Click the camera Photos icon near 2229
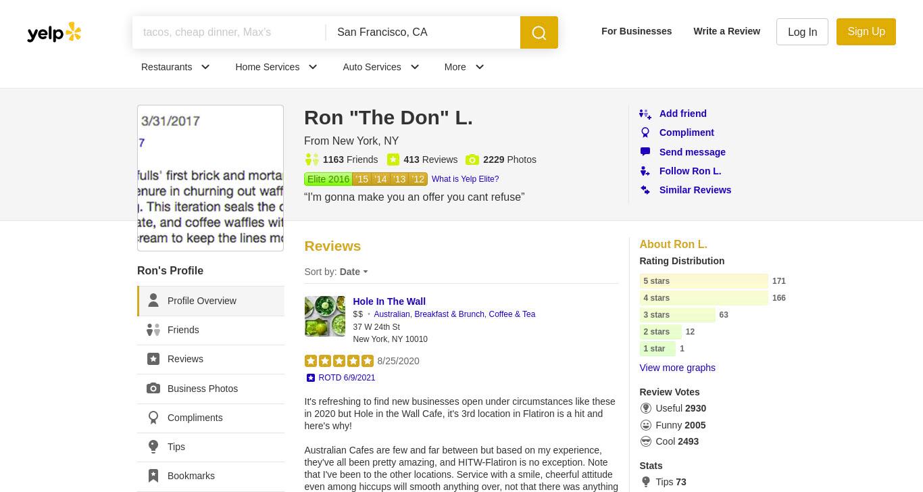Viewport: 923px width, 492px height. point(472,159)
